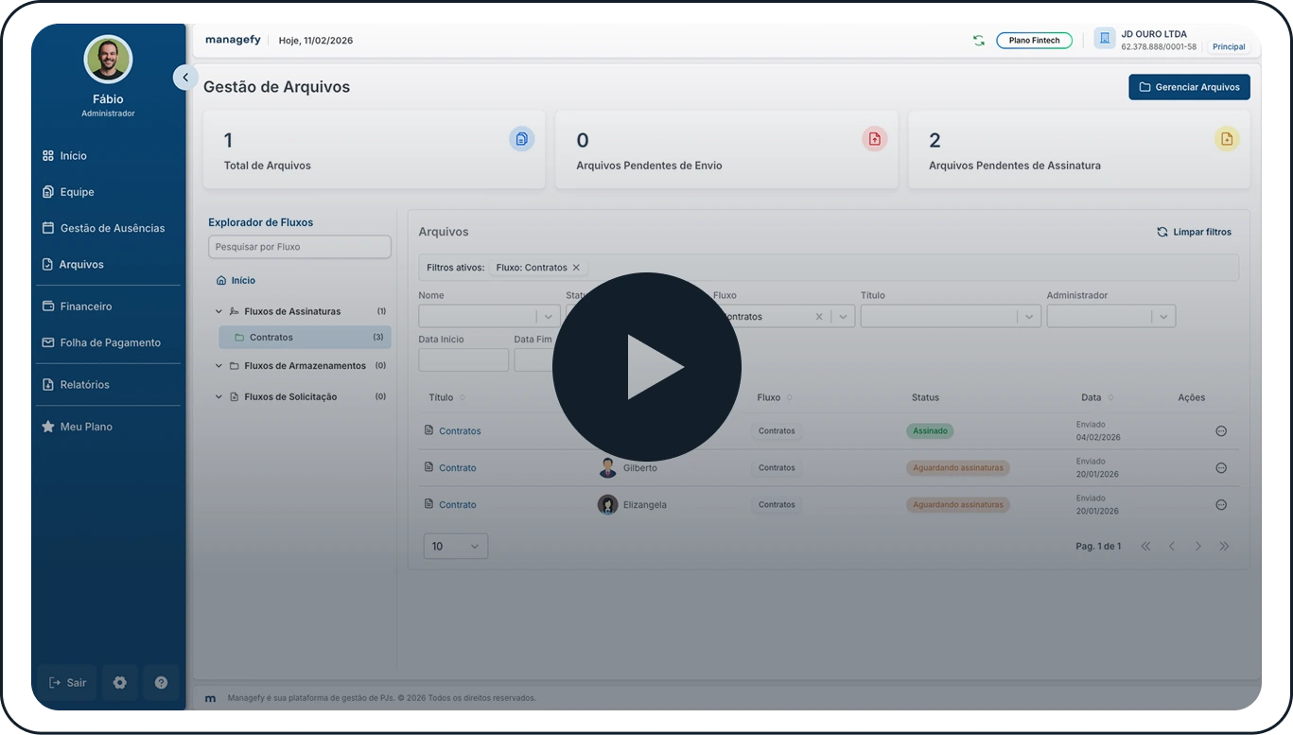Open actions menu for the Assinado row
This screenshot has width=1293, height=735.
pyautogui.click(x=1220, y=431)
